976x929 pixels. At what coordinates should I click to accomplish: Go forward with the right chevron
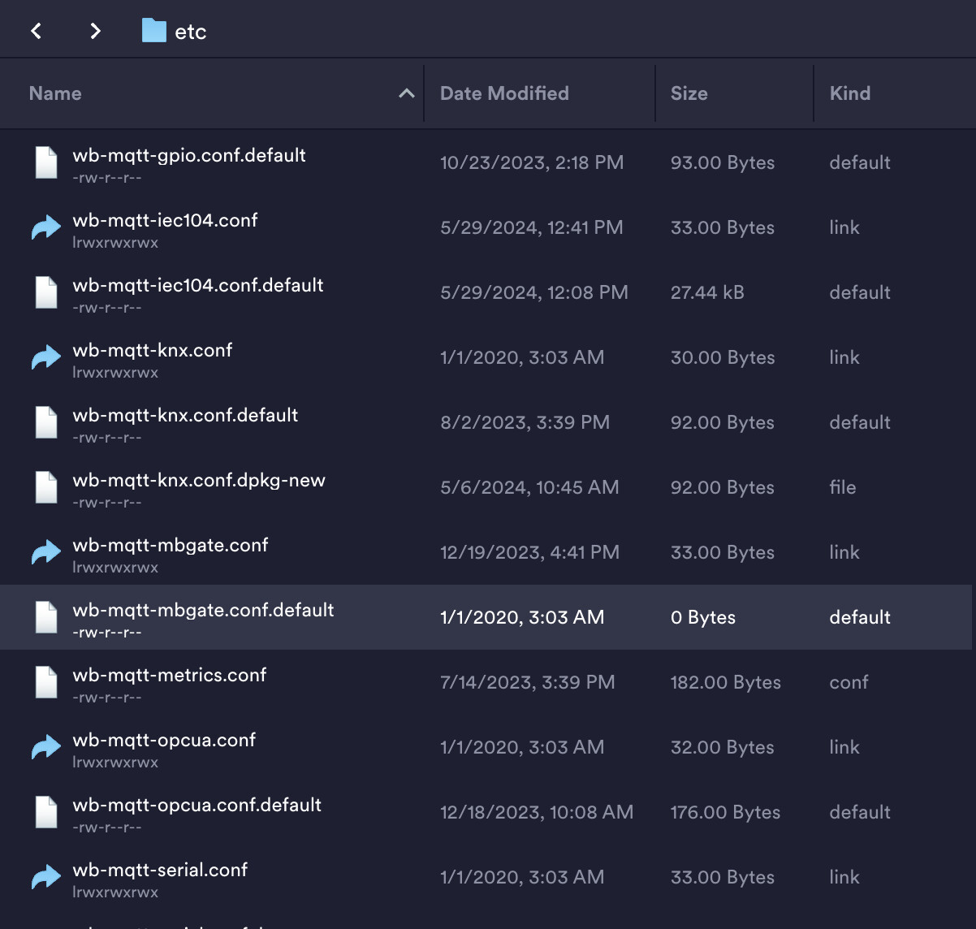(96, 31)
